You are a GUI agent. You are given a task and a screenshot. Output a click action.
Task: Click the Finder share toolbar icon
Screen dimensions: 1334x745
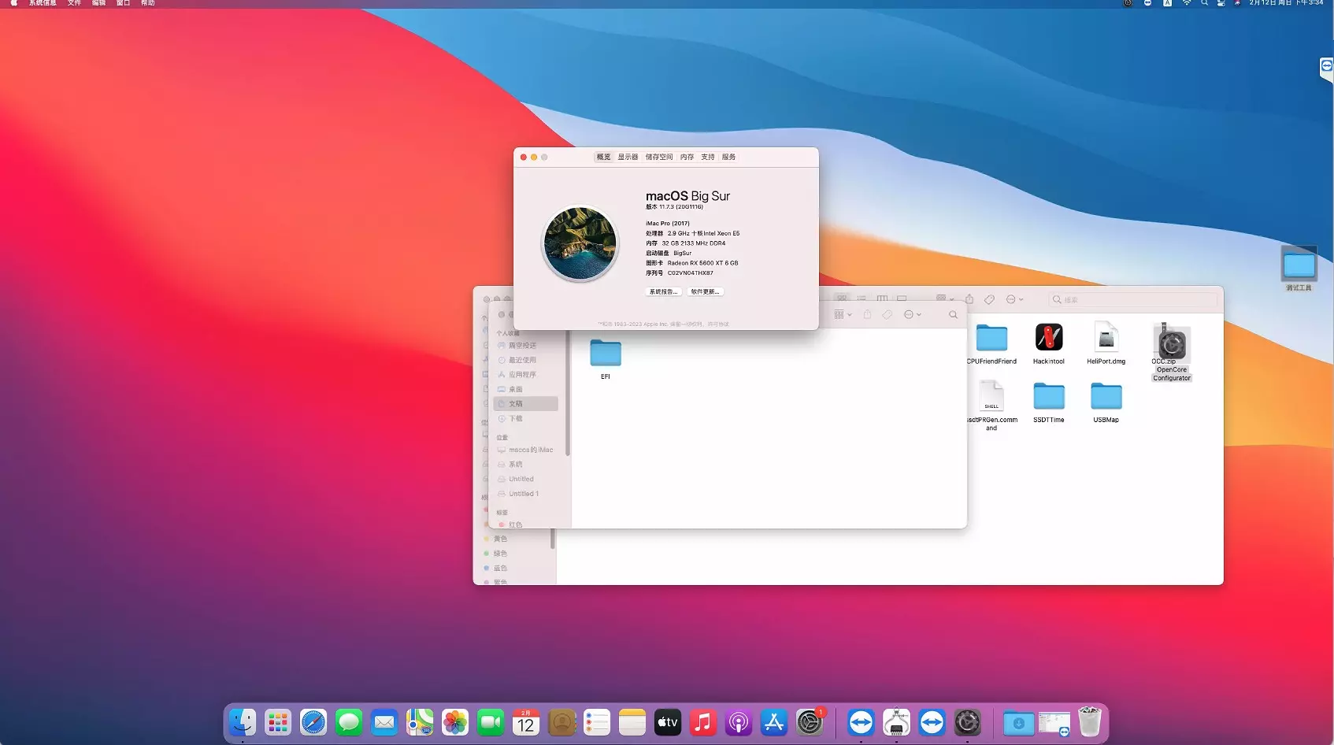coord(969,299)
